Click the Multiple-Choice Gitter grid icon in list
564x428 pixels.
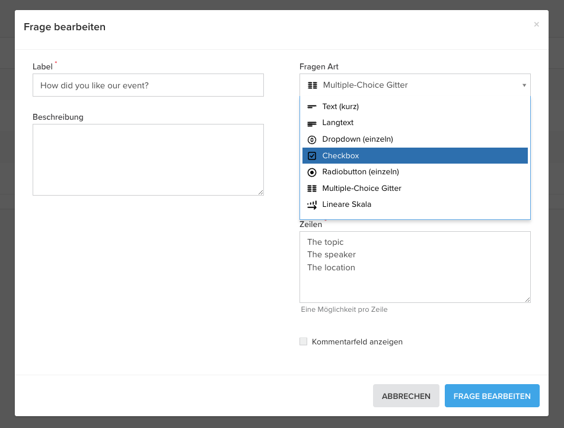tap(312, 189)
